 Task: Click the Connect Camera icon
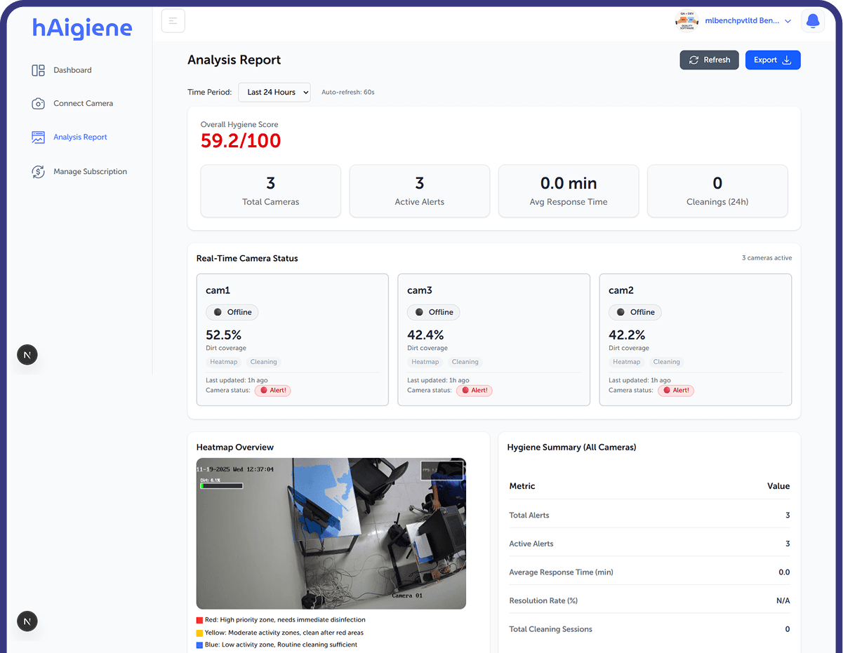click(x=39, y=103)
